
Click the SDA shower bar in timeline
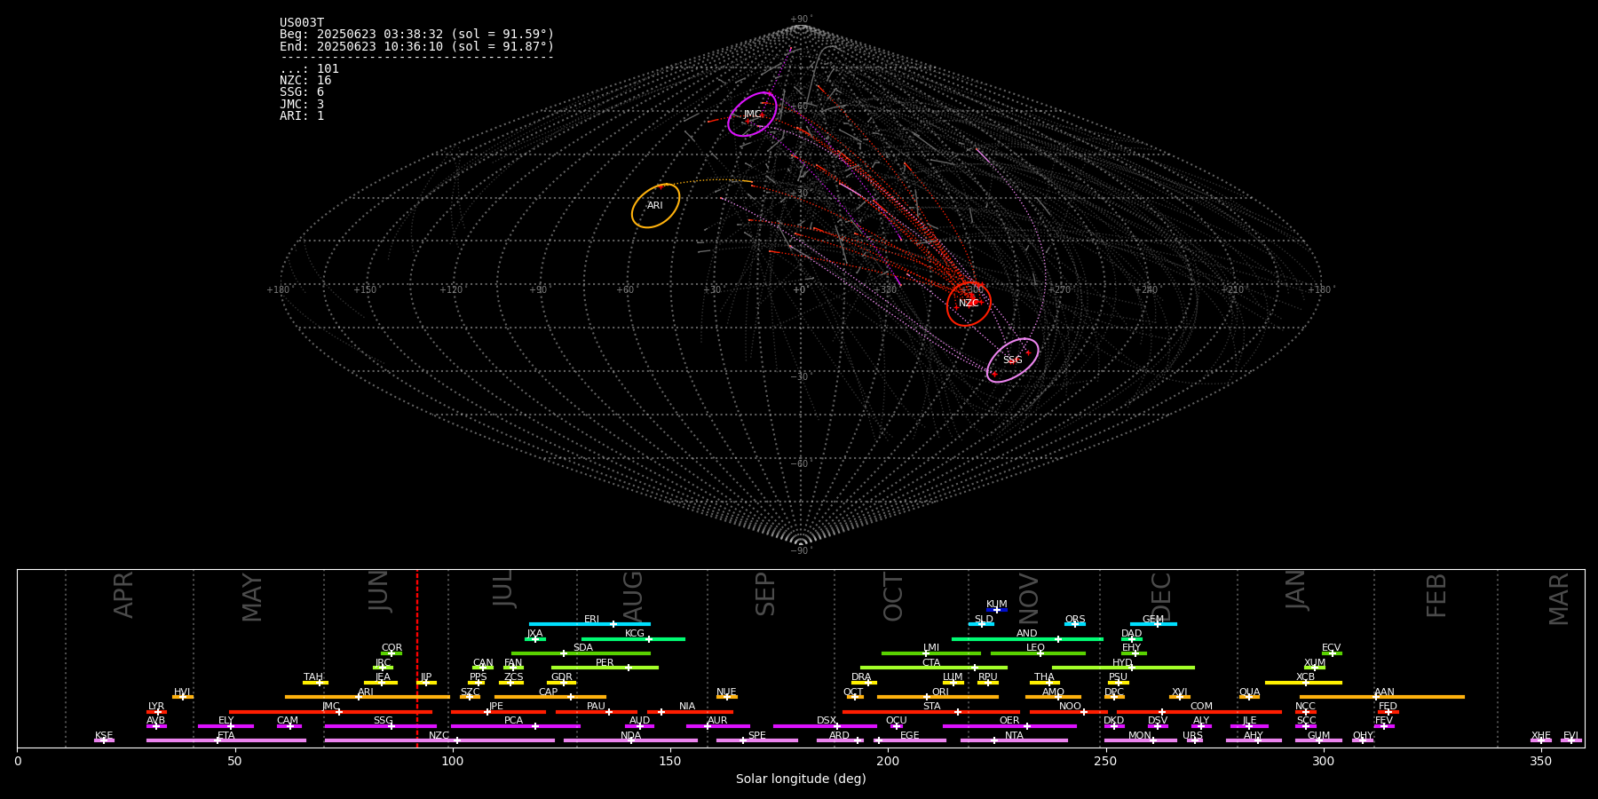click(581, 653)
